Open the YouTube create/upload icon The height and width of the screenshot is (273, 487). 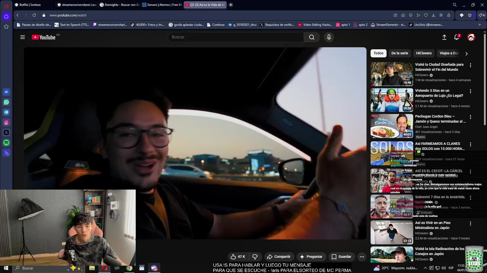point(444,37)
